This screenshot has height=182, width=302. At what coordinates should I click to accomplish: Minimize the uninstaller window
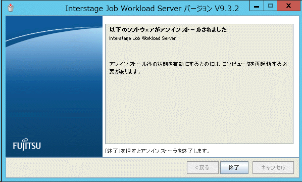tap(256, 6)
